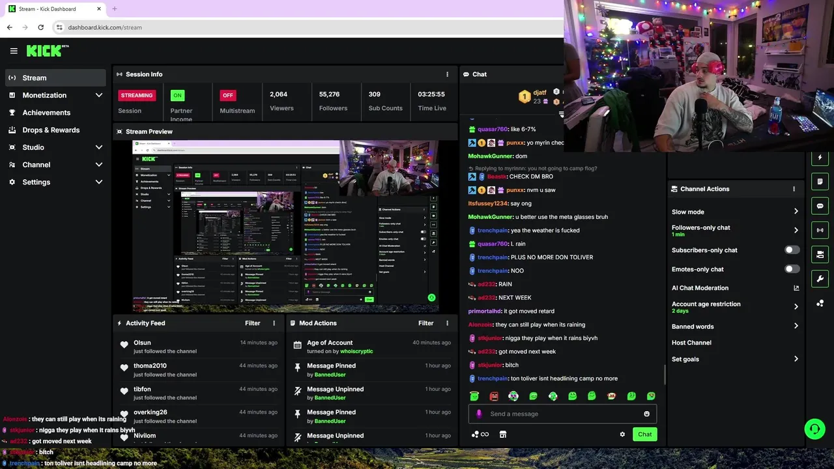The image size is (834, 469).
Task: Click Filter in the Activity Feed header
Action: (252, 323)
